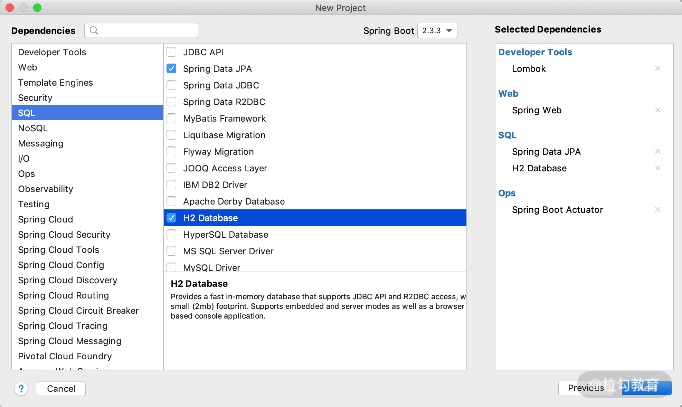This screenshot has width=682, height=407.
Task: Check the MyBatis Framework checkbox
Action: (171, 118)
